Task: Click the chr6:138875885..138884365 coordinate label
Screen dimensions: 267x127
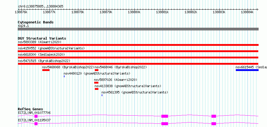Action: (x=40, y=7)
